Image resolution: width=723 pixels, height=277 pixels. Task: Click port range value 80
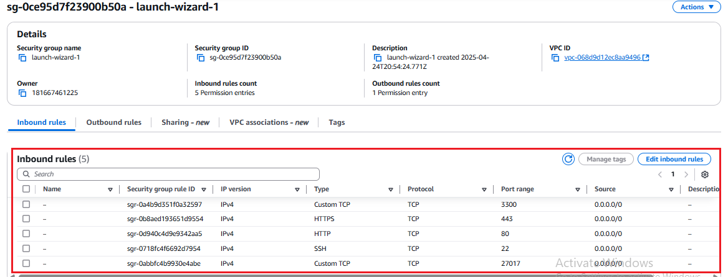[505, 234]
